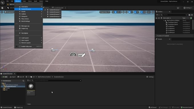The width and height of the screenshot is (194, 109).
Task: Select the viewport select-mode cursor icon
Action: [x=113, y=12]
